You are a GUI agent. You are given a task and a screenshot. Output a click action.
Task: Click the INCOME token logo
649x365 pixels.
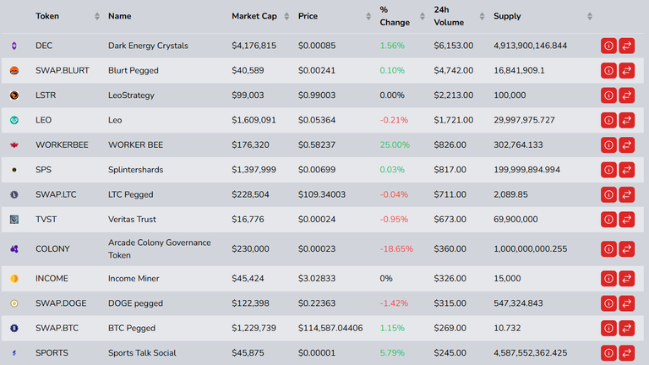click(x=14, y=279)
